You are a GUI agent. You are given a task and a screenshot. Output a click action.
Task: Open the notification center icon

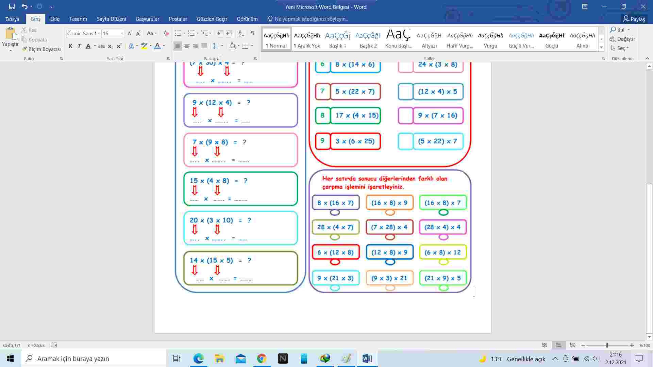point(639,359)
